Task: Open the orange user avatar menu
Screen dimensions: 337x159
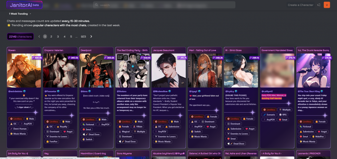Action: tap(327, 5)
